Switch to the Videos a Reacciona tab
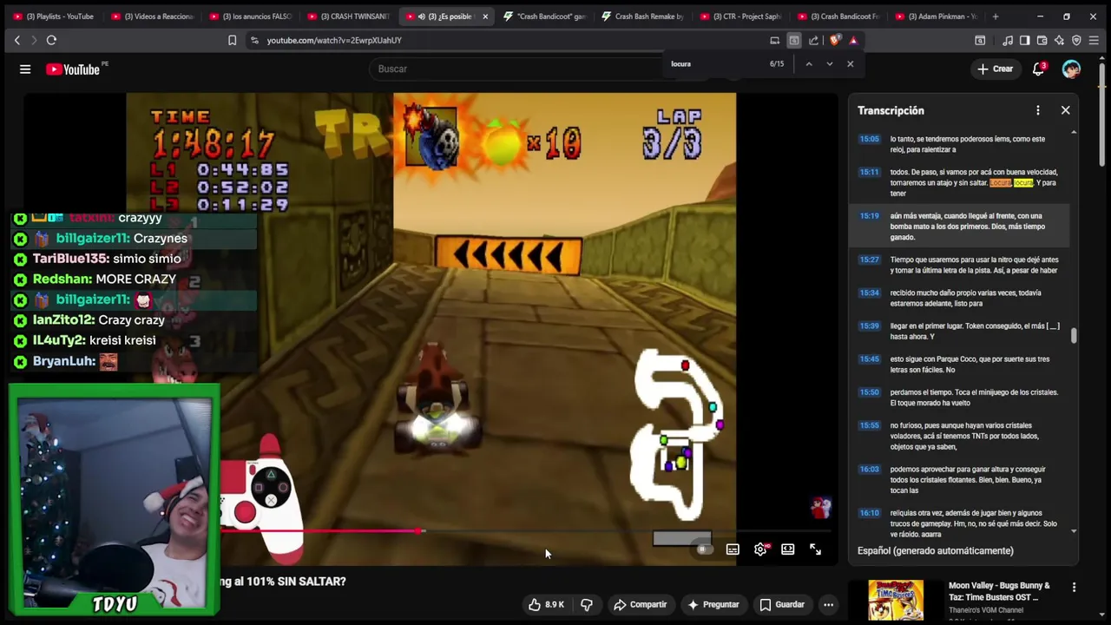 pos(152,16)
